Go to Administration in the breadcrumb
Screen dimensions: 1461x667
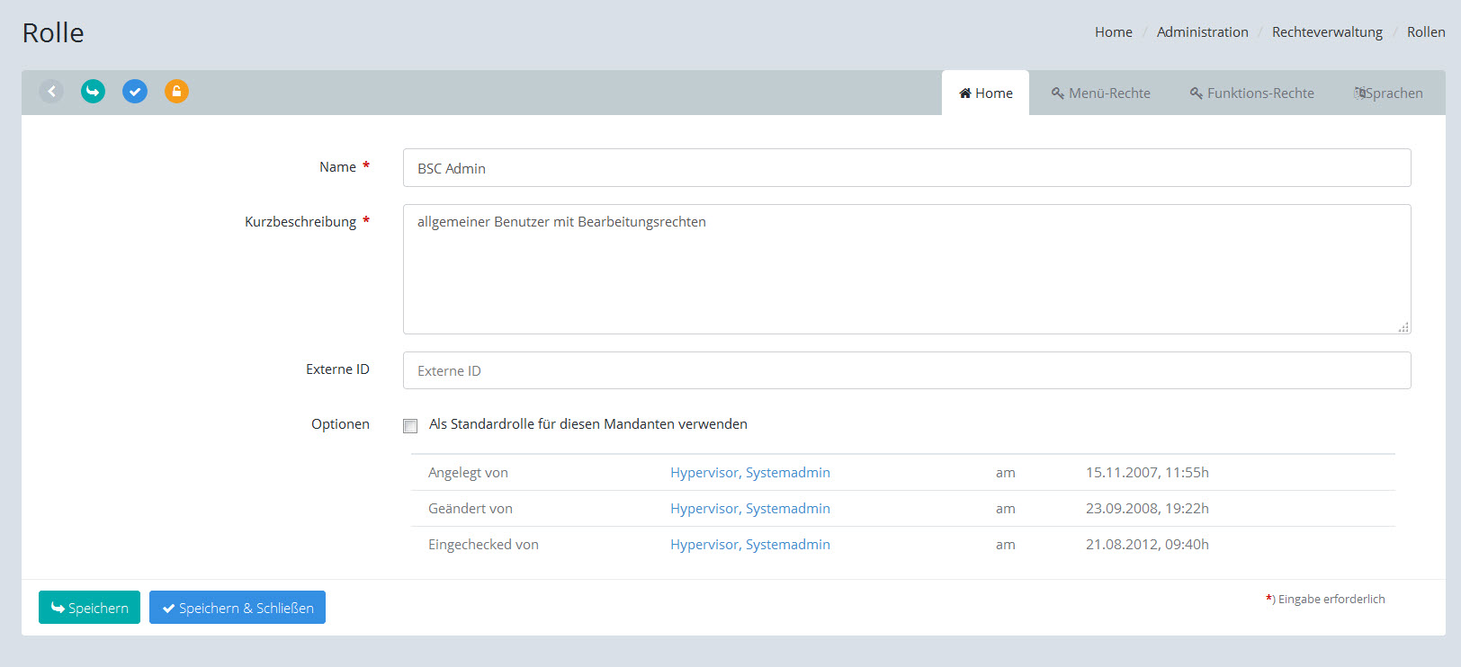pyautogui.click(x=1202, y=32)
